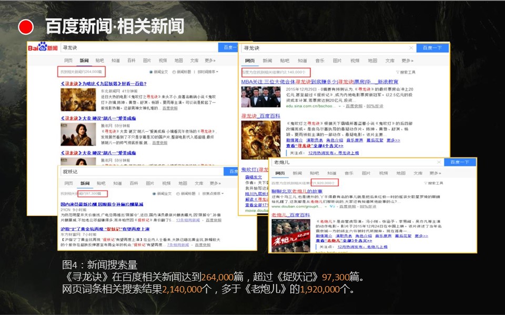Open 12月热词发布·寻龙诀上榜 link

pos(334,153)
